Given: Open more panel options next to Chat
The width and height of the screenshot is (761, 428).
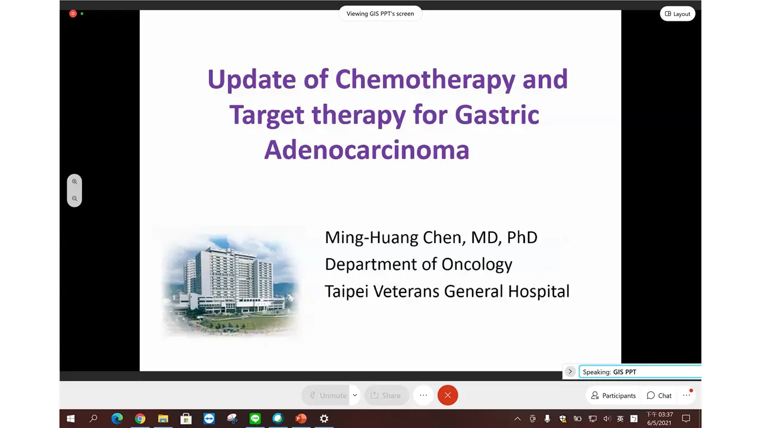Looking at the screenshot, I should tap(687, 395).
